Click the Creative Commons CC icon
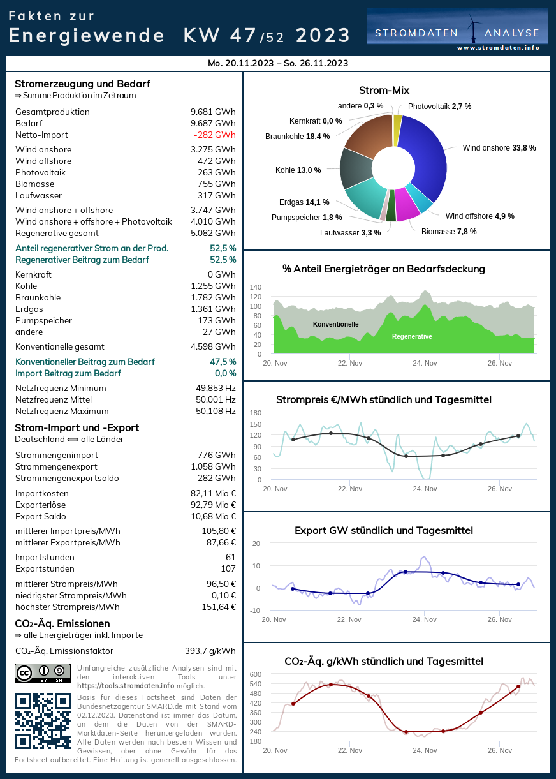 [24, 672]
